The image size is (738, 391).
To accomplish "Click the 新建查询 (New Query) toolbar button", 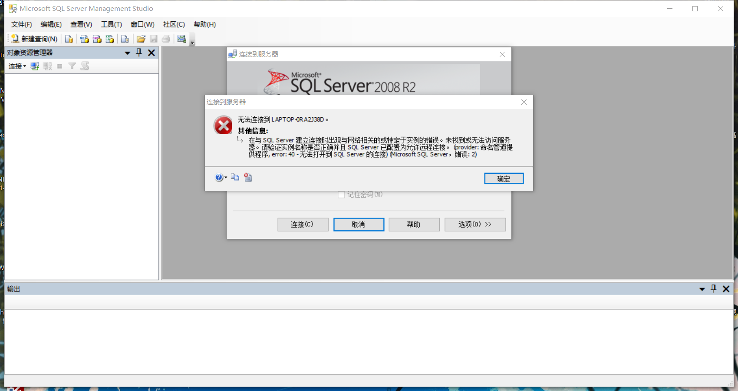I will [34, 39].
